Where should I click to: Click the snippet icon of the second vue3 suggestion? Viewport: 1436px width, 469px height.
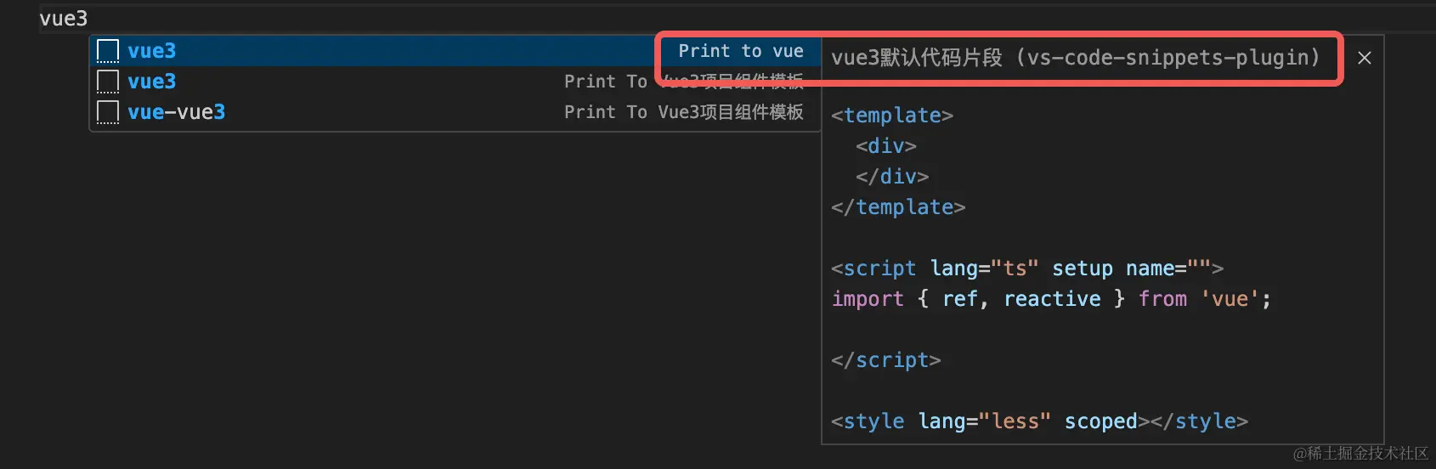[x=108, y=82]
